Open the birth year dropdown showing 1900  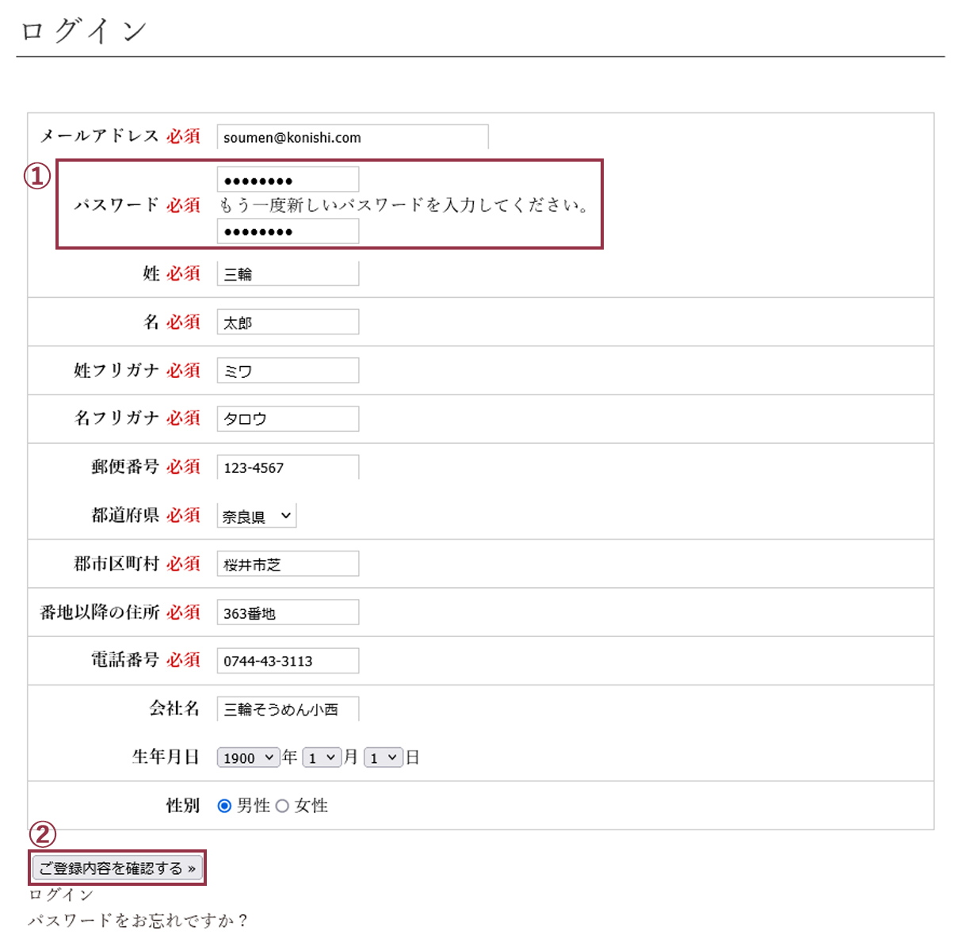click(x=248, y=757)
